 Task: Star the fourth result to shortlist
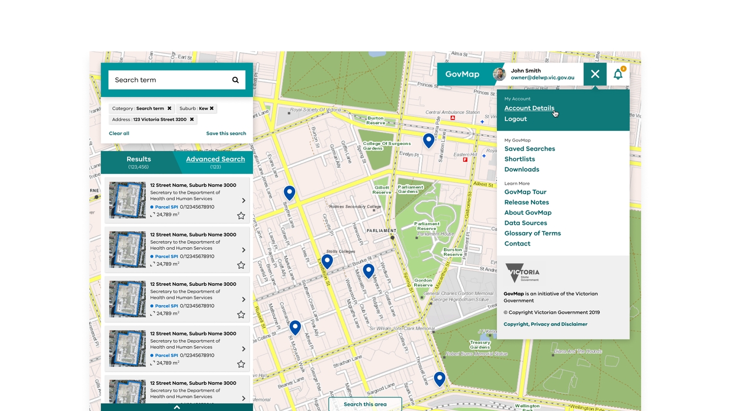pyautogui.click(x=241, y=364)
